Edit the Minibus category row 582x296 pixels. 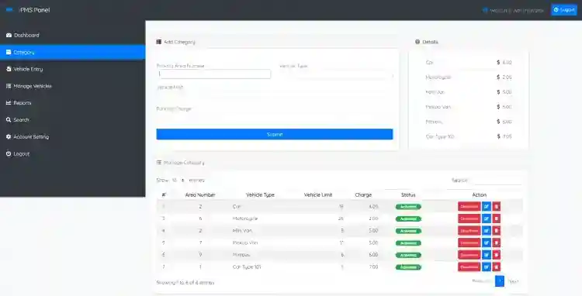(x=487, y=255)
